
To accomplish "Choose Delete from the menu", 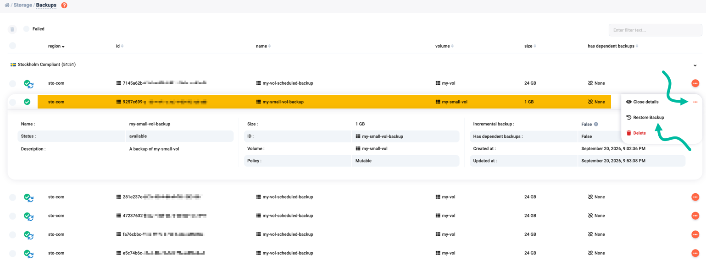I will (636, 133).
